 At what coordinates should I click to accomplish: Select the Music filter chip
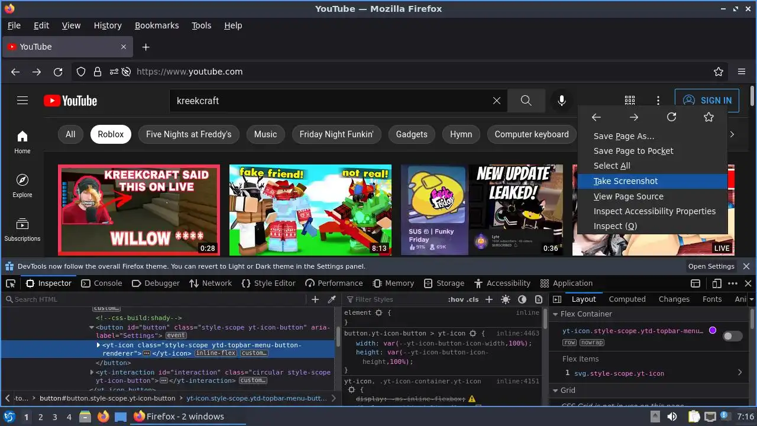(266, 134)
